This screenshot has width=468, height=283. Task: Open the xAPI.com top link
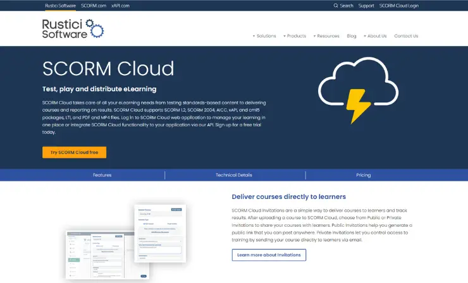(x=120, y=6)
